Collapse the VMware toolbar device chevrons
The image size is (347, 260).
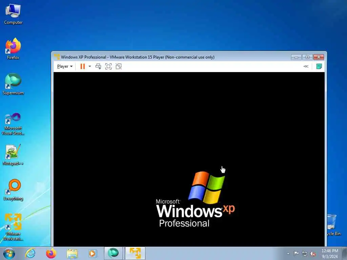pos(306,66)
